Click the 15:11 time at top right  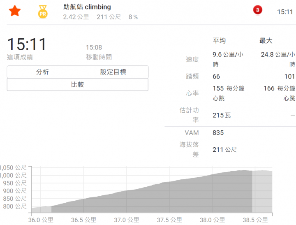pyautogui.click(x=285, y=12)
